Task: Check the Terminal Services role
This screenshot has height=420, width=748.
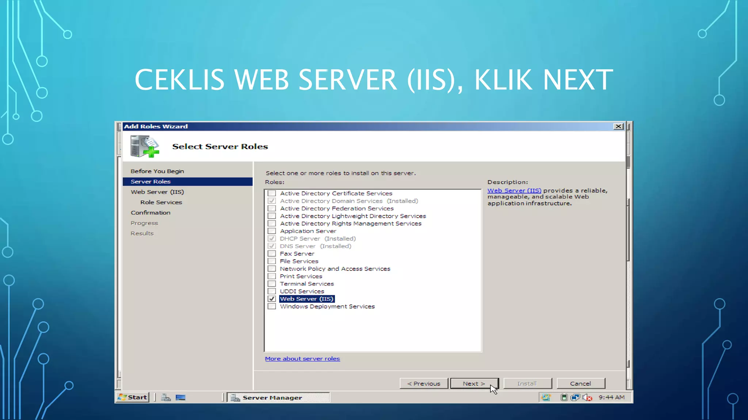Action: (272, 284)
